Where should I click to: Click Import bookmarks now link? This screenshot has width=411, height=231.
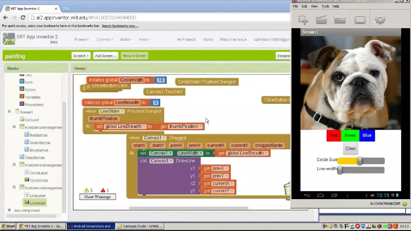120,26
